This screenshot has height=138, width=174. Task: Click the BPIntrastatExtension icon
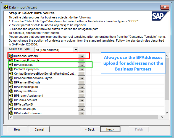[11, 113]
